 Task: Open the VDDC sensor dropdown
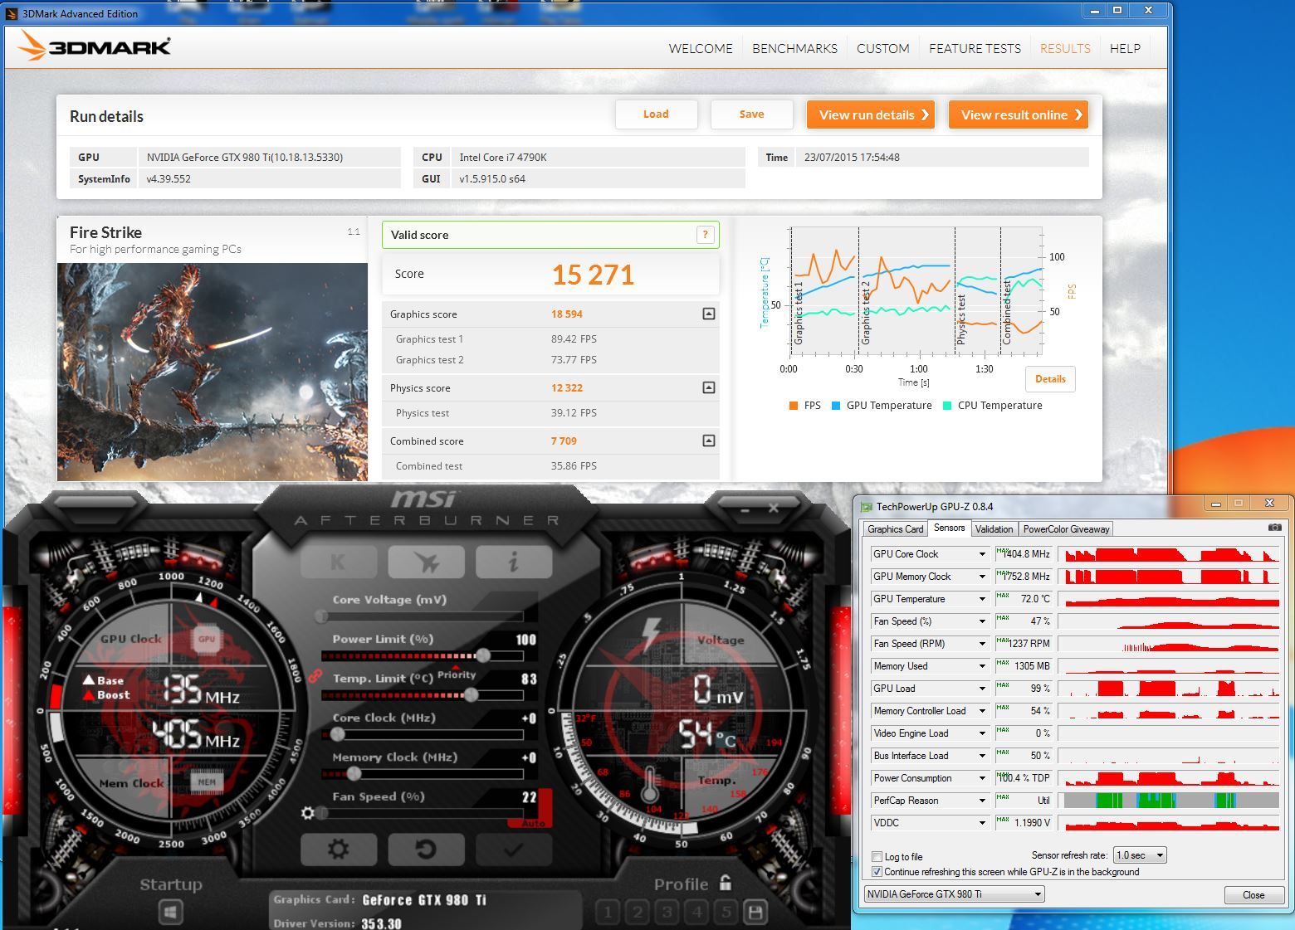[982, 823]
